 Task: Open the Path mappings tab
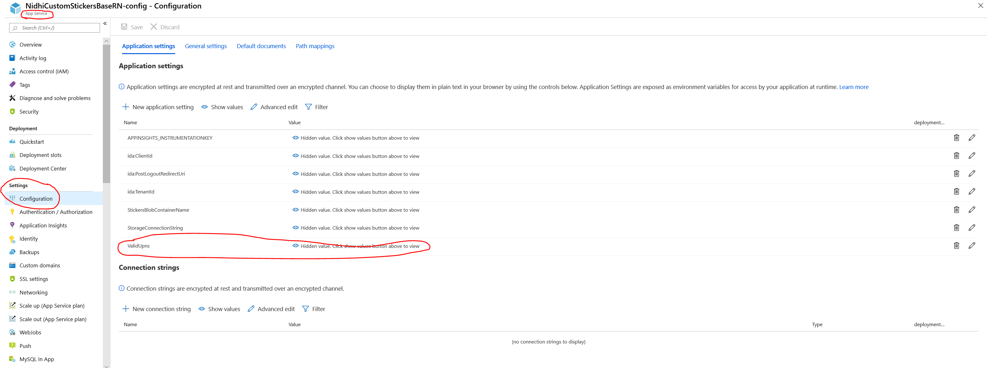[x=315, y=46]
